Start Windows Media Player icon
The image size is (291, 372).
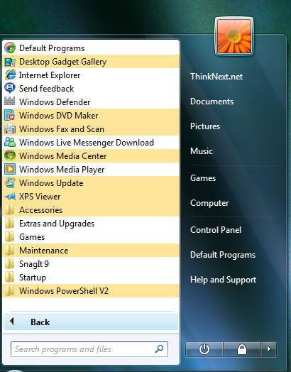coord(10,170)
